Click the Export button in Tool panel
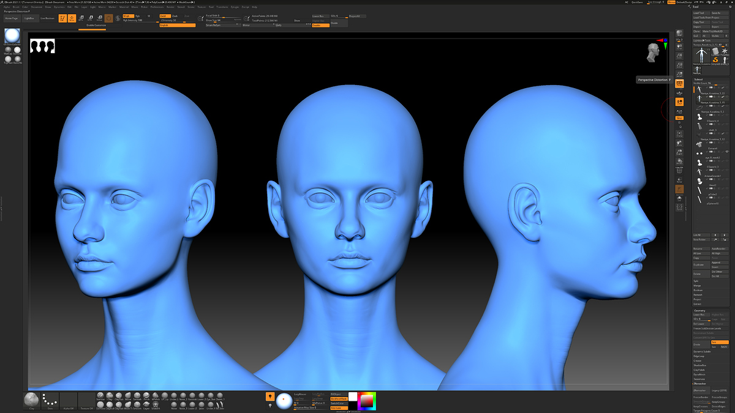Screen dimensions: 735x413 [720, 27]
